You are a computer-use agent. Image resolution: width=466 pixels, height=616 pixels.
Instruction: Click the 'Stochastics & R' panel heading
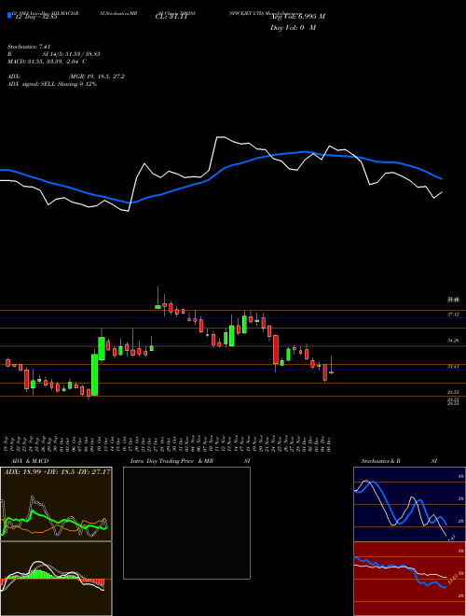pyautogui.click(x=381, y=461)
